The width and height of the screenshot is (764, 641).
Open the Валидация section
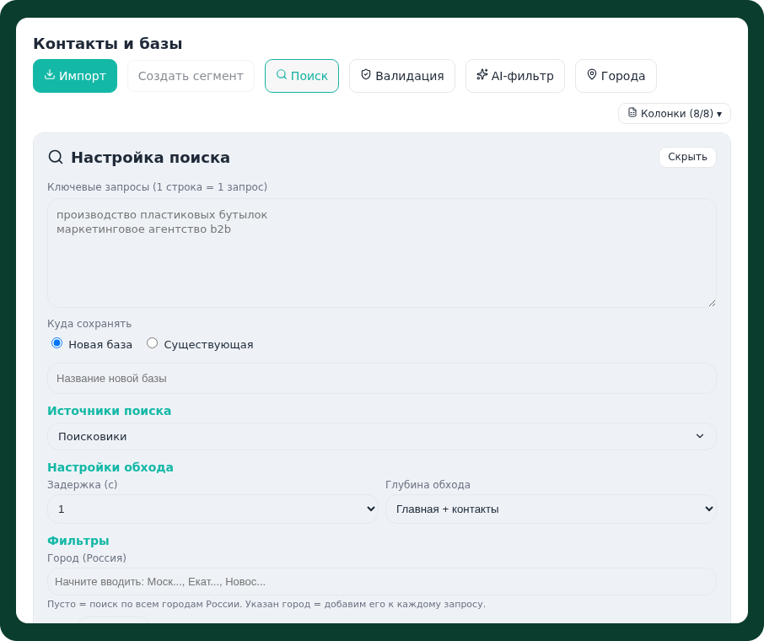tap(402, 76)
